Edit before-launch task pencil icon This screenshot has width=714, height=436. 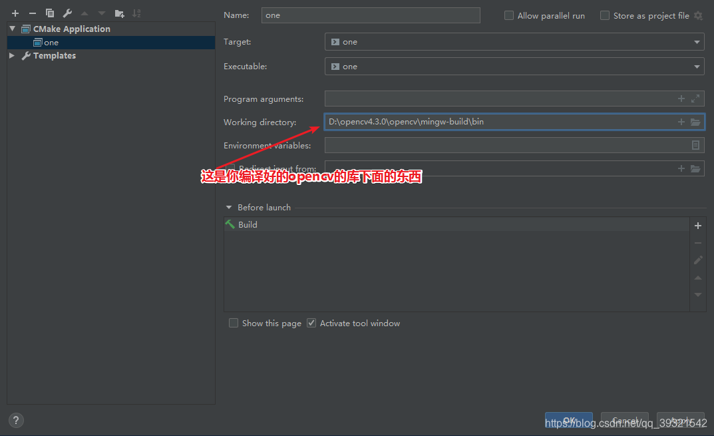pyautogui.click(x=697, y=260)
